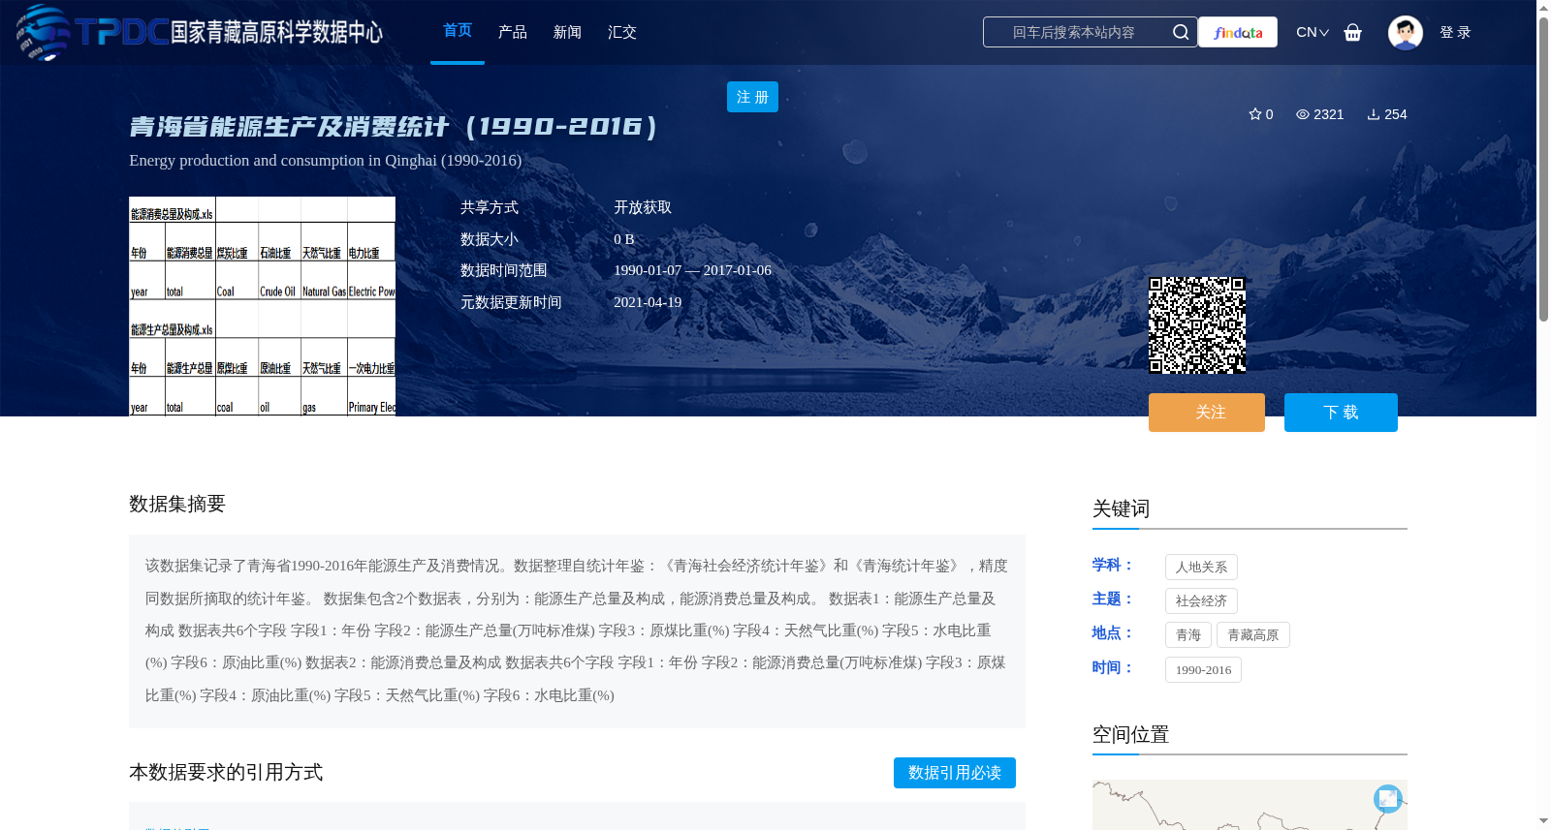
Task: Open the 新闻 menu item
Action: point(567,32)
